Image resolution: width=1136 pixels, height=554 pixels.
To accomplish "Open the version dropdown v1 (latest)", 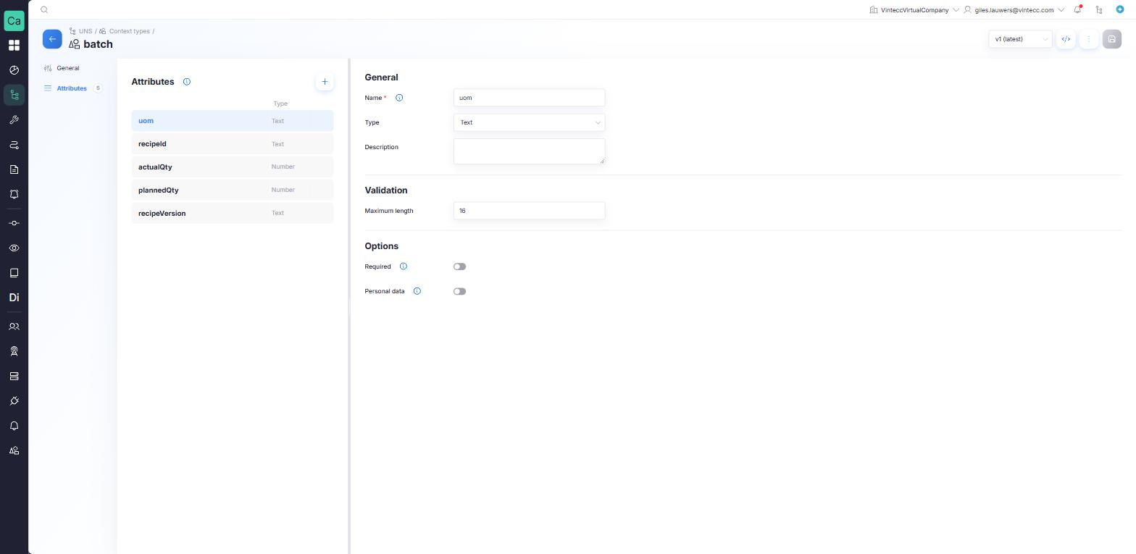I will tap(1020, 39).
